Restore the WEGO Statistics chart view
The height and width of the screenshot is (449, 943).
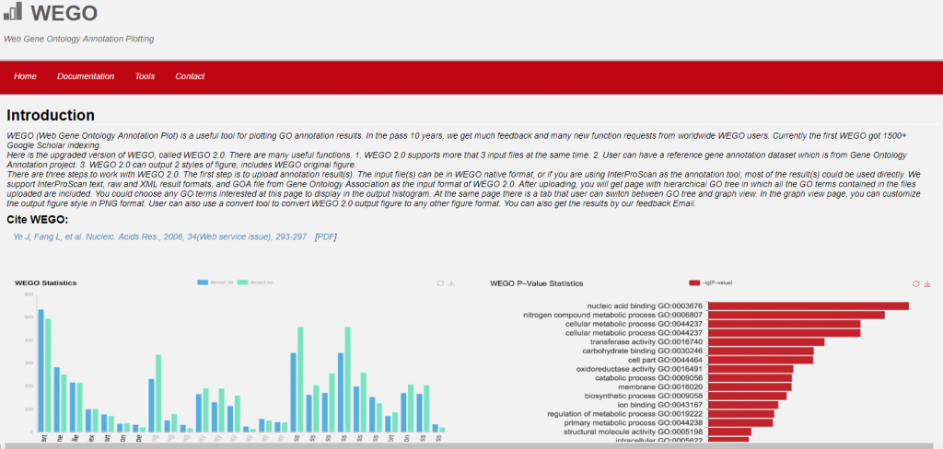click(440, 283)
